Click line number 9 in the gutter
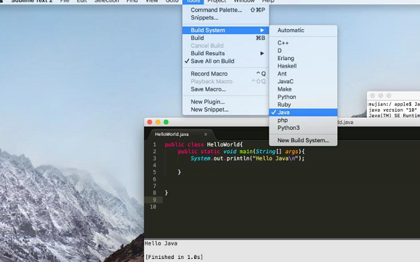The width and height of the screenshot is (420, 262). 154,200
